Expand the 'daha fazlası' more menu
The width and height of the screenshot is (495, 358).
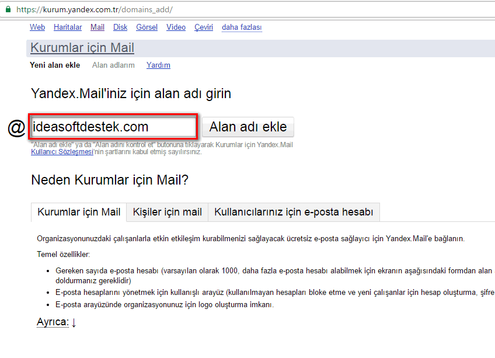(242, 27)
